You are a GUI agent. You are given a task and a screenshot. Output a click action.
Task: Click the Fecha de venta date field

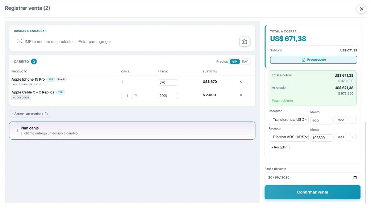point(312,178)
